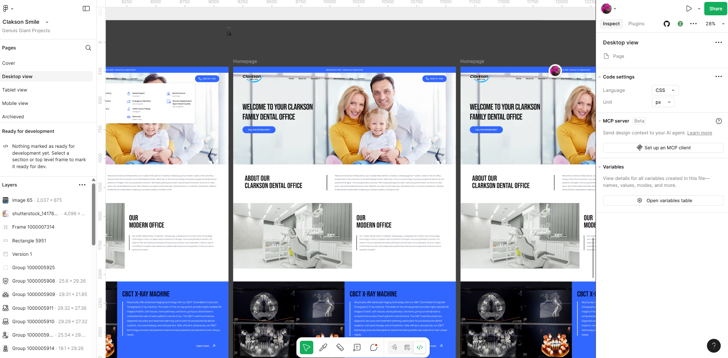Select the eyedropper tool in bottom toolbar

pos(323,347)
